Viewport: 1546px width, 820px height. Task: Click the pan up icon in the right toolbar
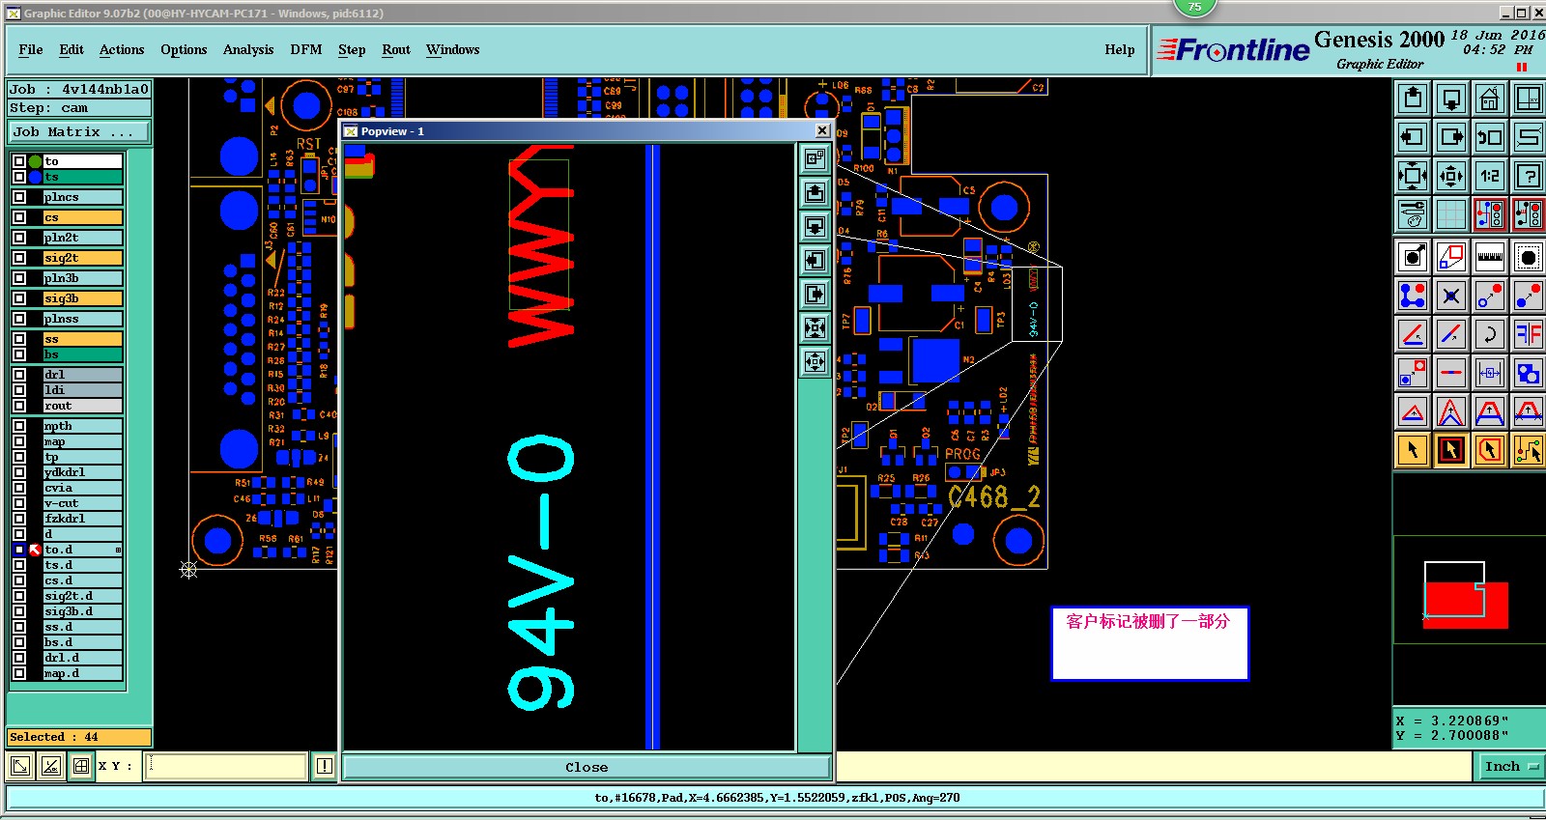pos(1413,99)
